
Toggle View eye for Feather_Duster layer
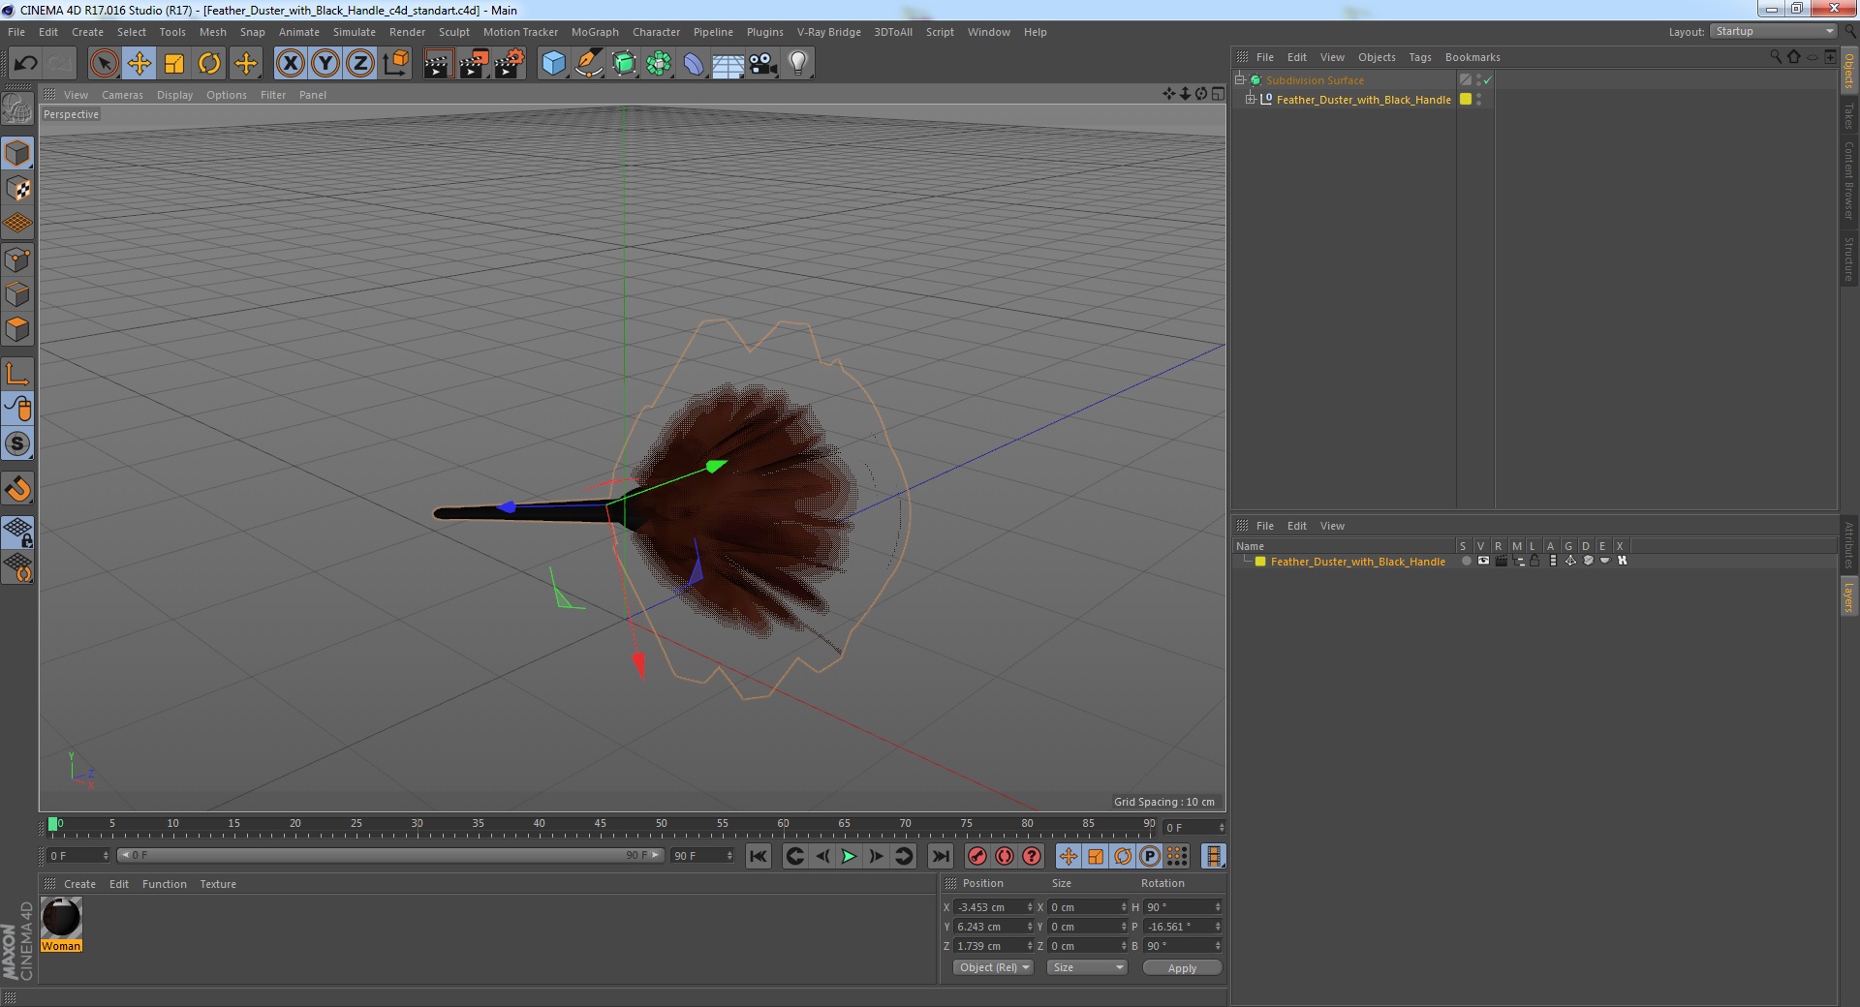1483,561
